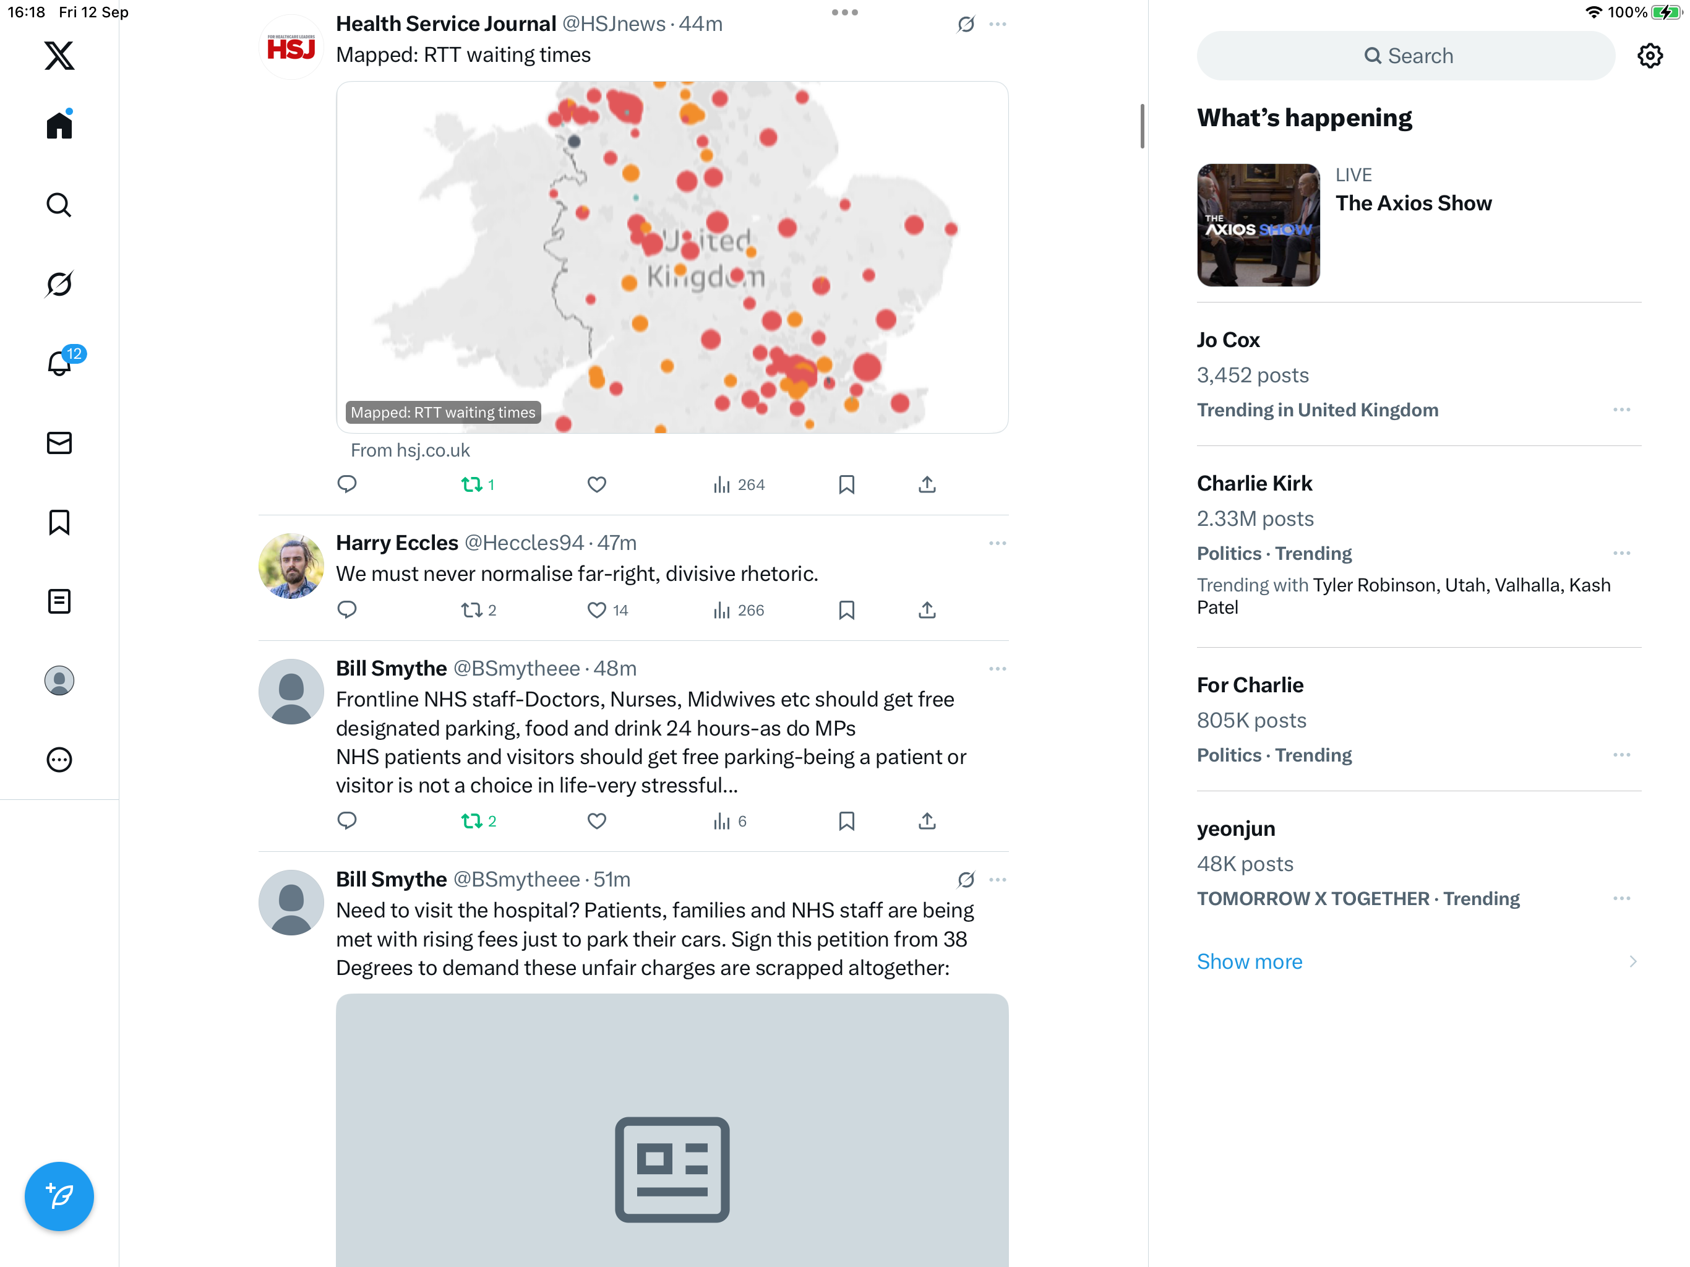
Task: Go to Home tab in sidebar
Action: tap(59, 126)
